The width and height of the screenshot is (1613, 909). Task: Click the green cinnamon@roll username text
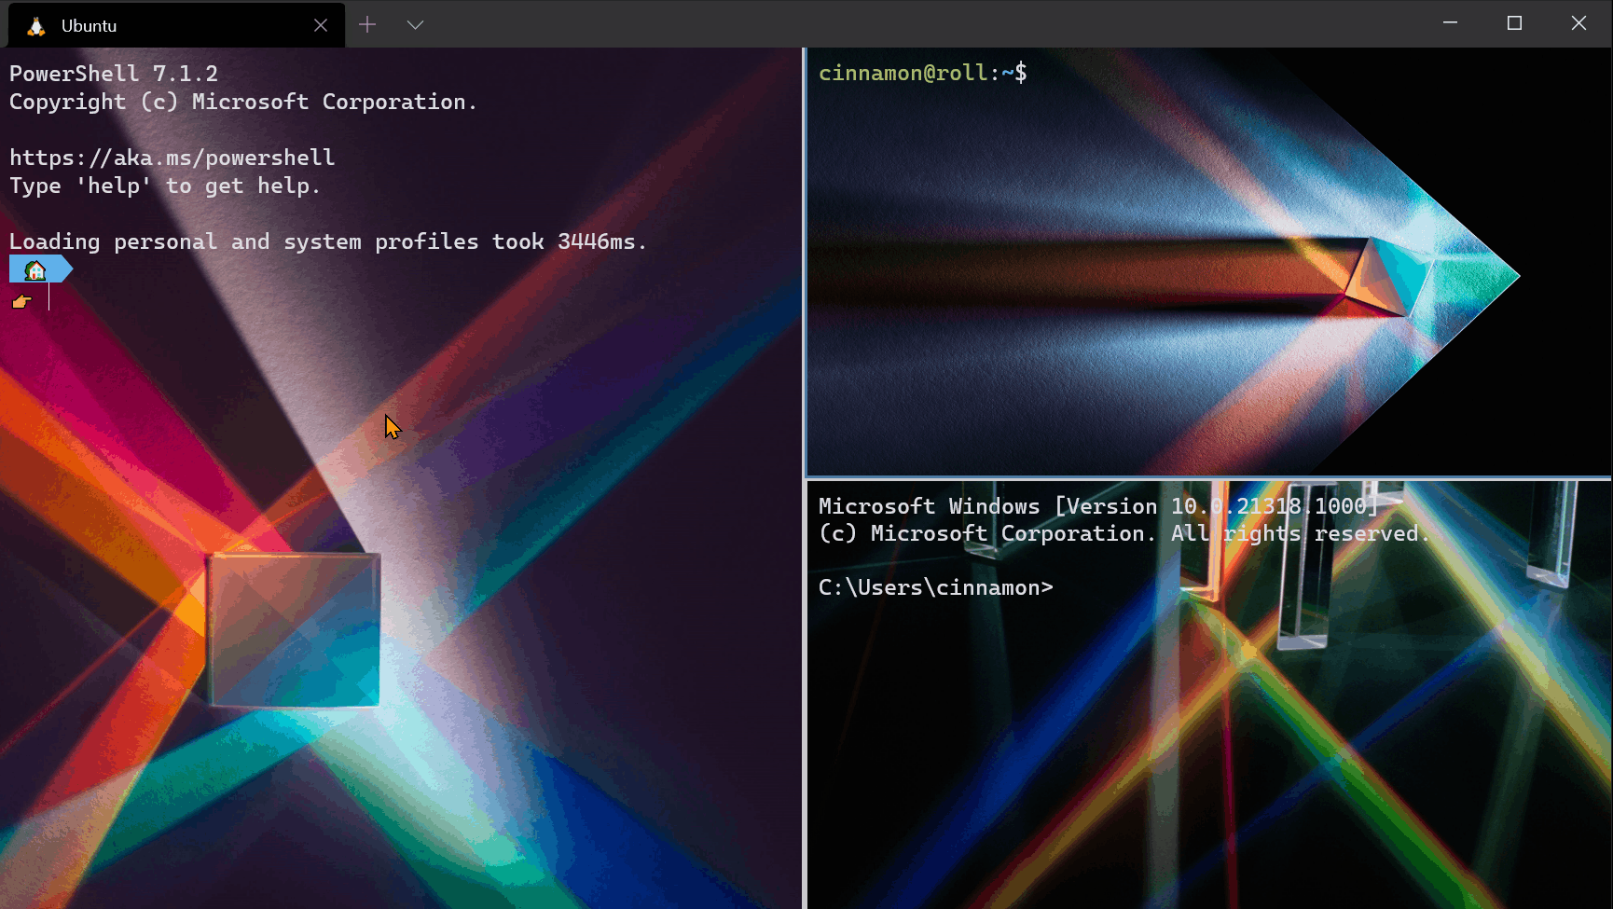901,72
